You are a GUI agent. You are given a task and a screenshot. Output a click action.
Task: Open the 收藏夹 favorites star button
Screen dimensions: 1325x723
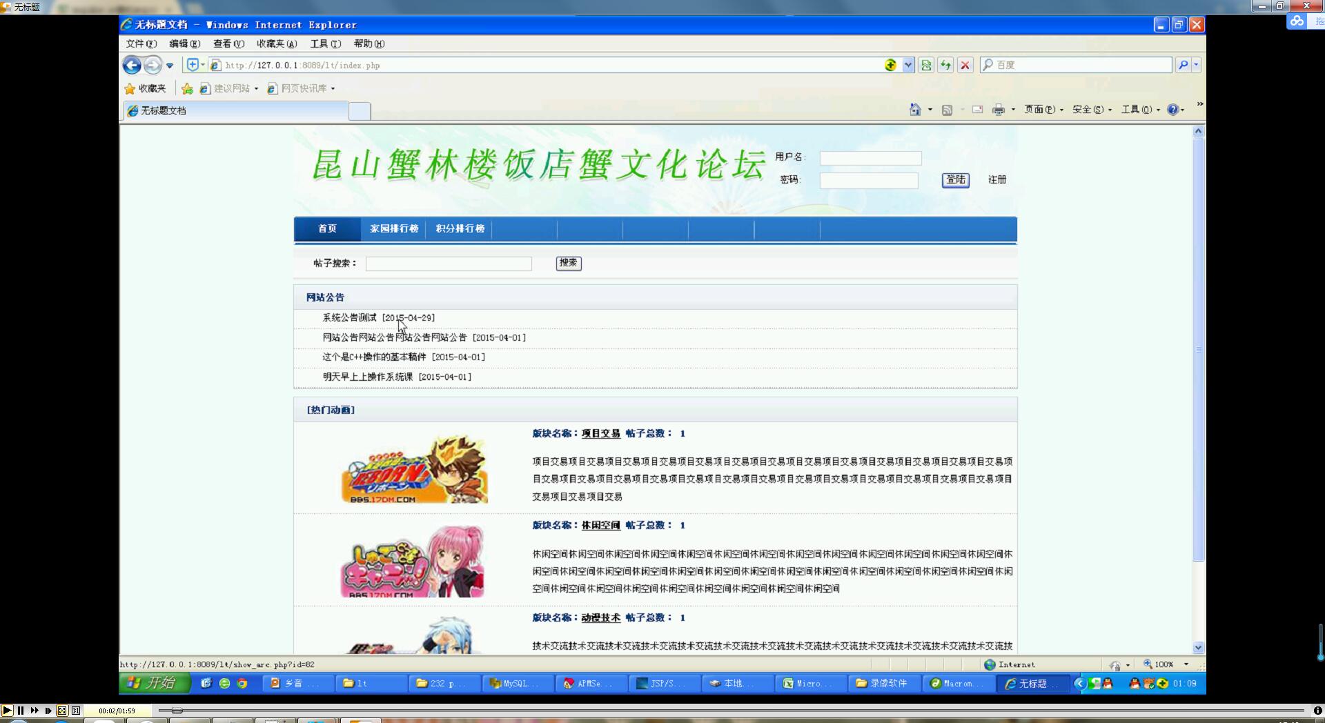(x=146, y=88)
